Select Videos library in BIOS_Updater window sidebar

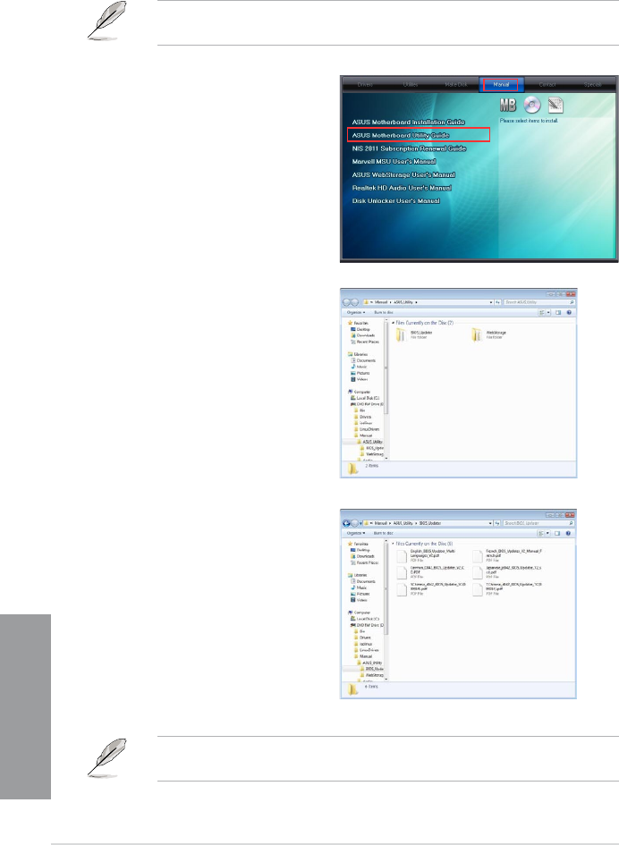pyautogui.click(x=360, y=600)
